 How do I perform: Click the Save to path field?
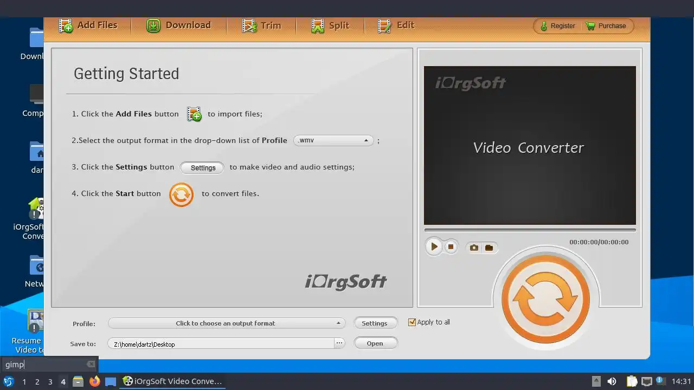pyautogui.click(x=221, y=344)
